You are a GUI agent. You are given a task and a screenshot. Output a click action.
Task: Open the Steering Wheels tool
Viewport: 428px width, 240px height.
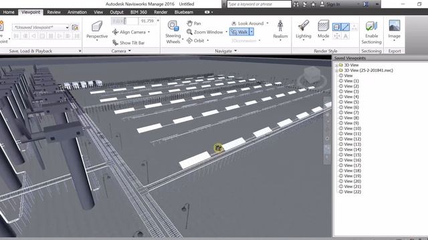click(173, 32)
